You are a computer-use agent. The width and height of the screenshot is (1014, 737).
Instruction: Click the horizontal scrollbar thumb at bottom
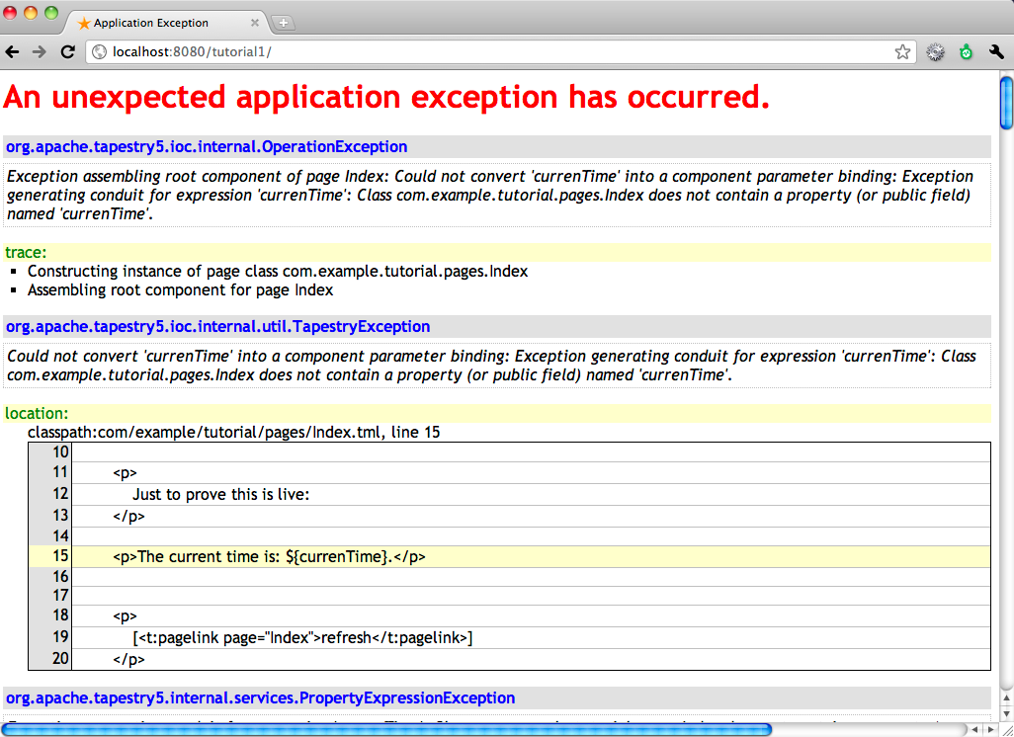[x=385, y=729]
